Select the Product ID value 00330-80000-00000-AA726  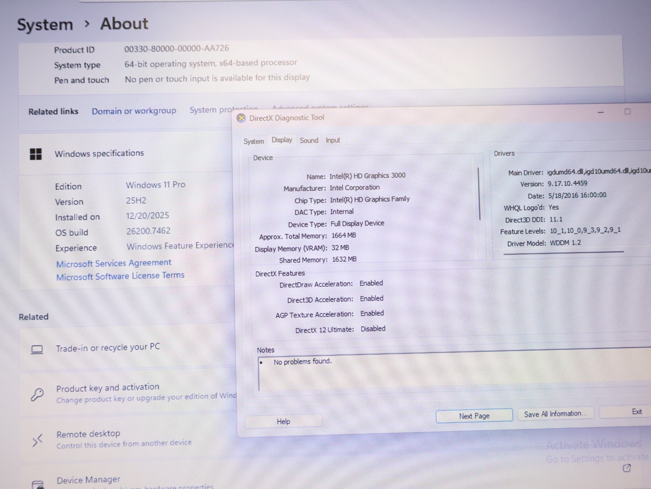(x=177, y=48)
